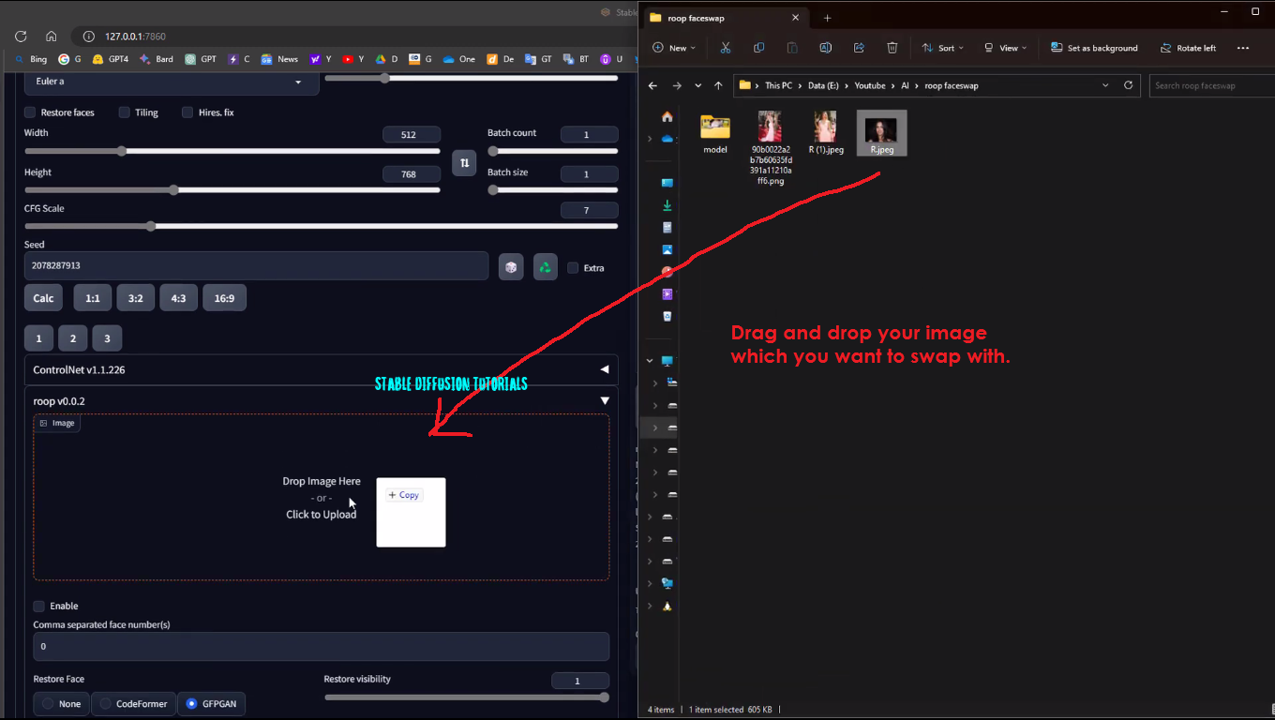Open the View dropdown in File Explorer
The width and height of the screenshot is (1275, 720).
pos(1005,48)
